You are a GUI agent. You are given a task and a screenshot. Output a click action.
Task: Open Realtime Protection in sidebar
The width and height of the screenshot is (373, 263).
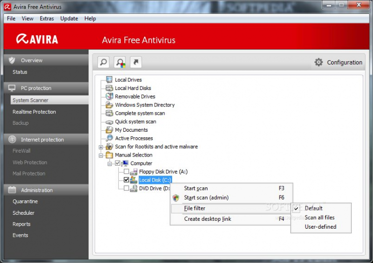pos(34,112)
